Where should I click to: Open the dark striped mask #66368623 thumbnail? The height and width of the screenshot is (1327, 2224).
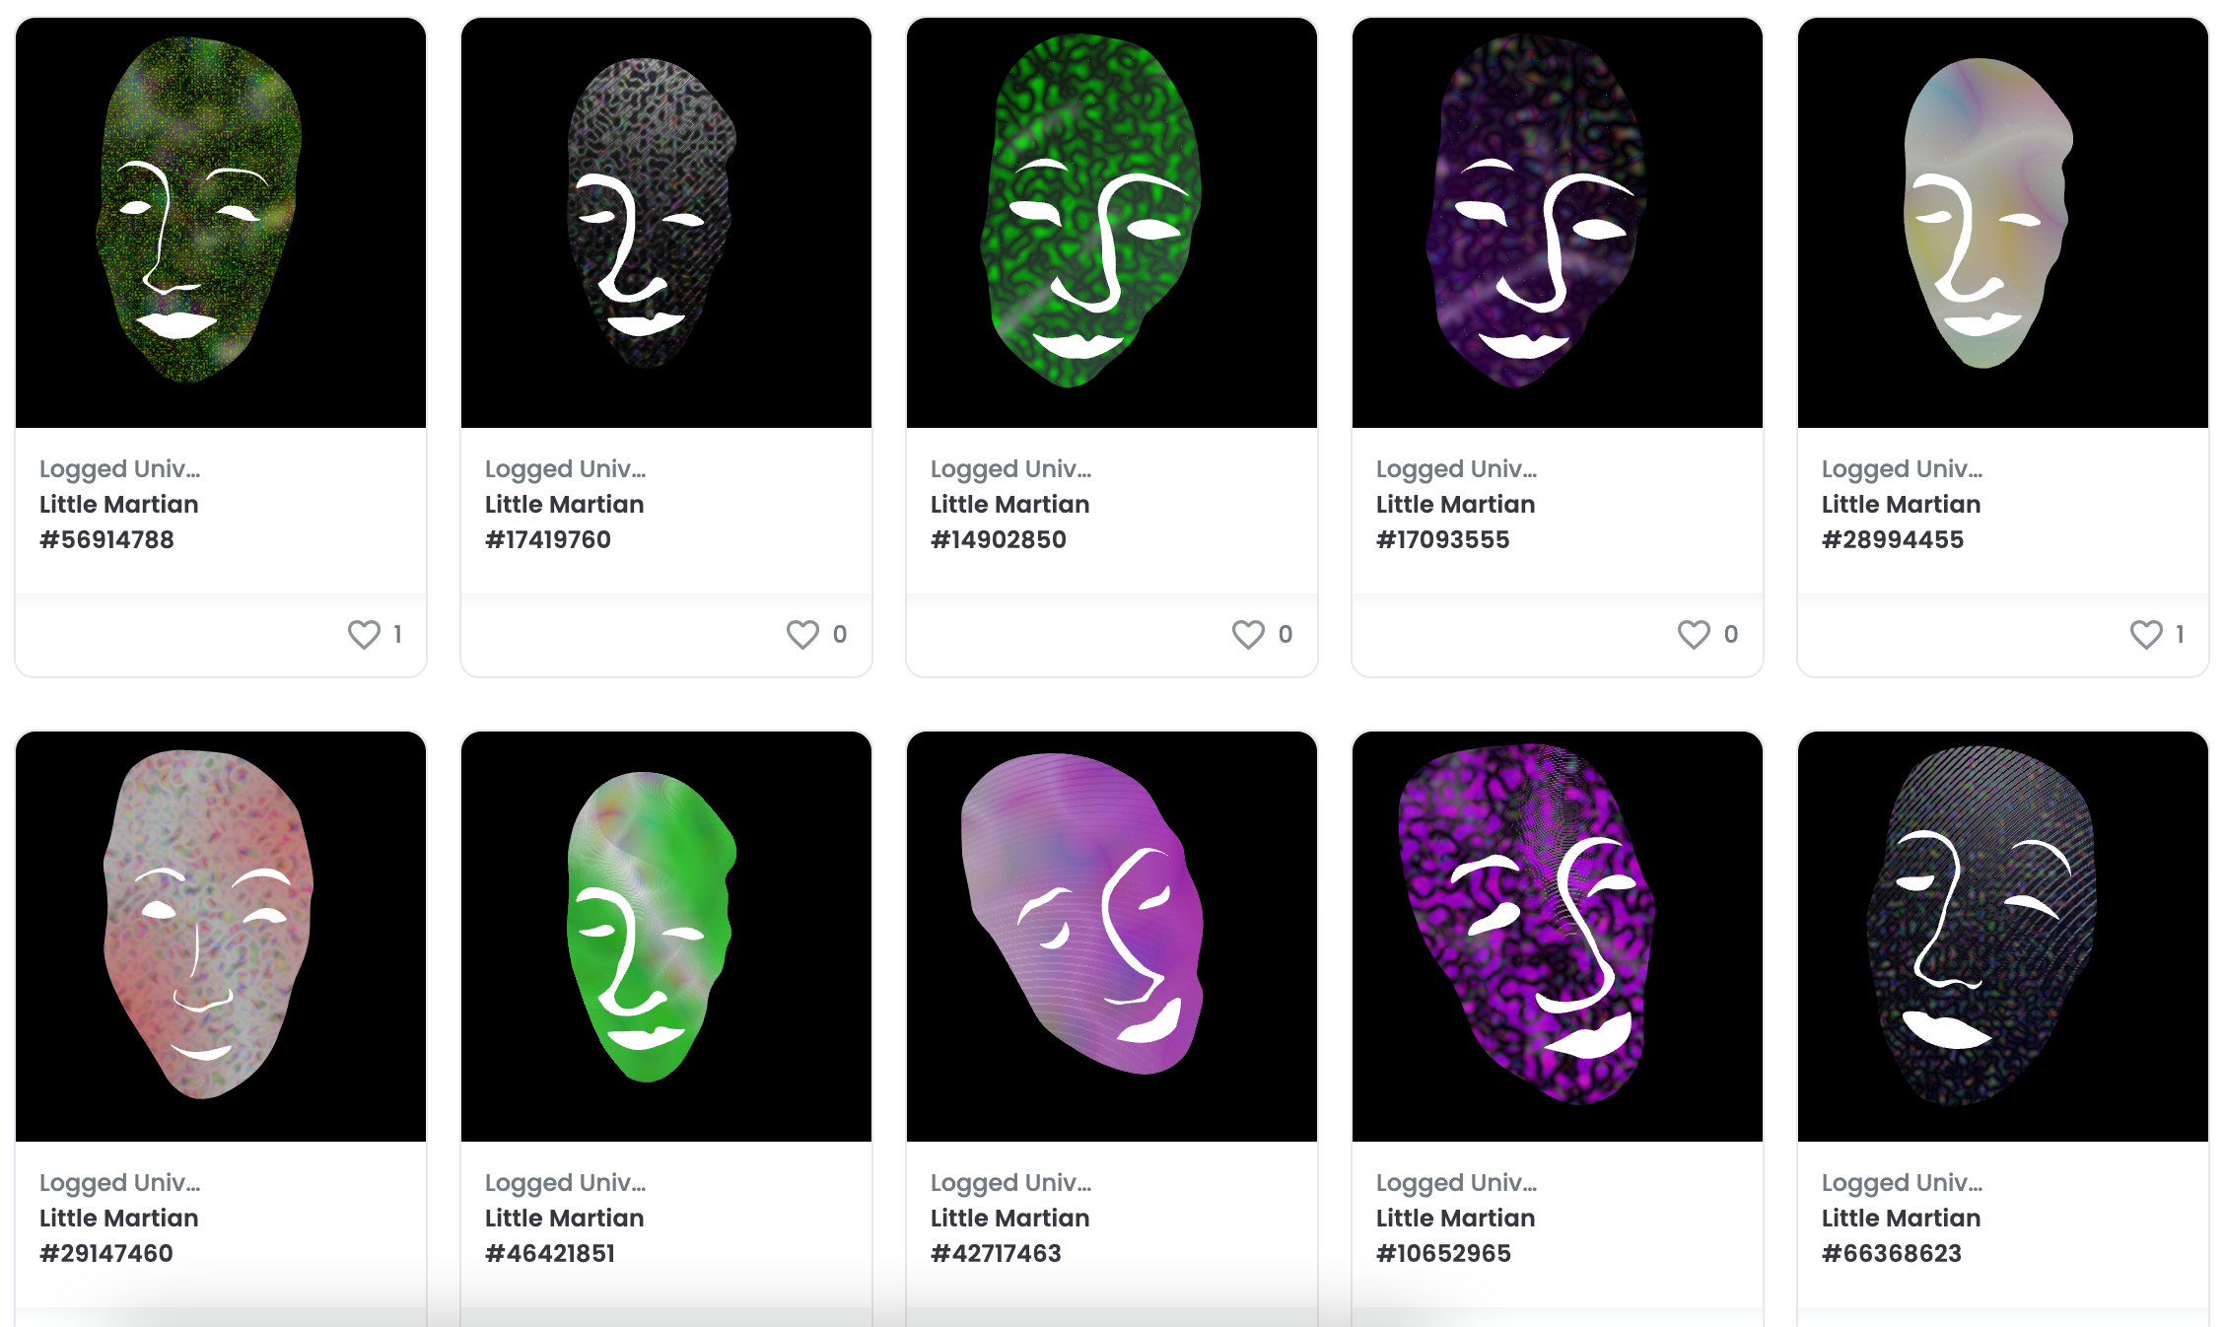click(2003, 937)
